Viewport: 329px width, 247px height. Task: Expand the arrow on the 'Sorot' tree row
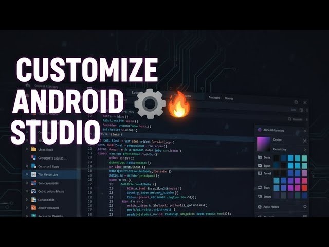tap(27, 183)
